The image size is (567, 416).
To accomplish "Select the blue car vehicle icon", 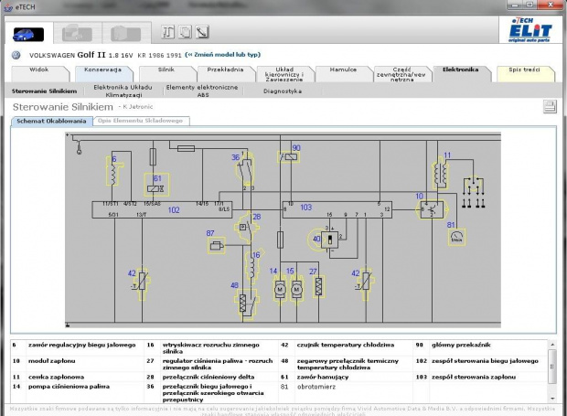I will point(28,35).
